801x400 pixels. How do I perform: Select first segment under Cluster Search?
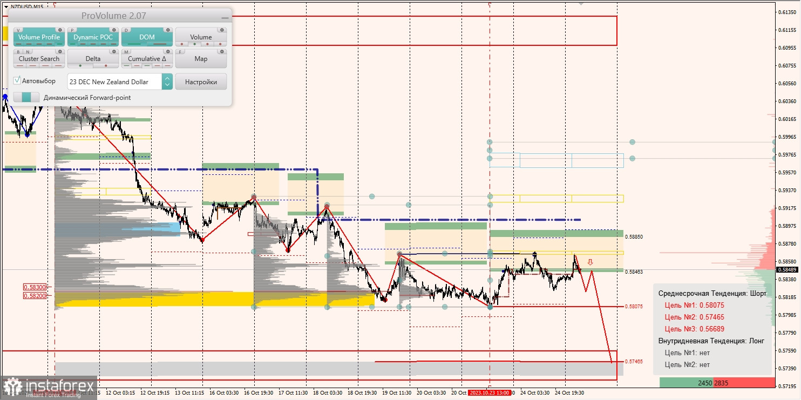coord(20,65)
